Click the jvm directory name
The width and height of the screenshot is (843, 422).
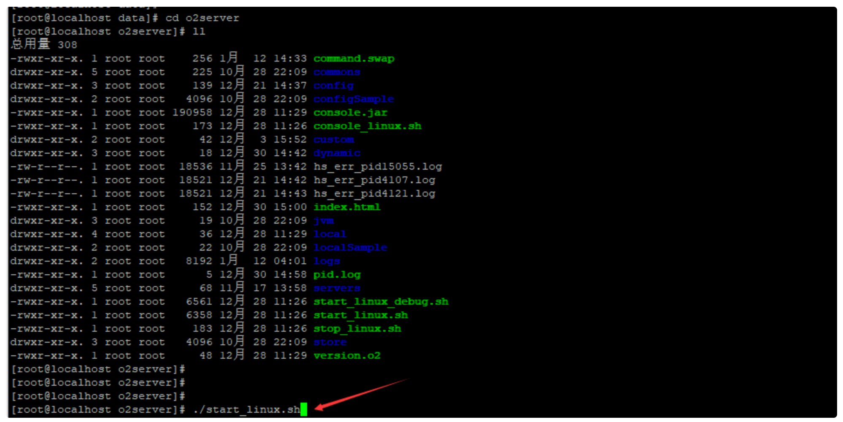point(323,221)
